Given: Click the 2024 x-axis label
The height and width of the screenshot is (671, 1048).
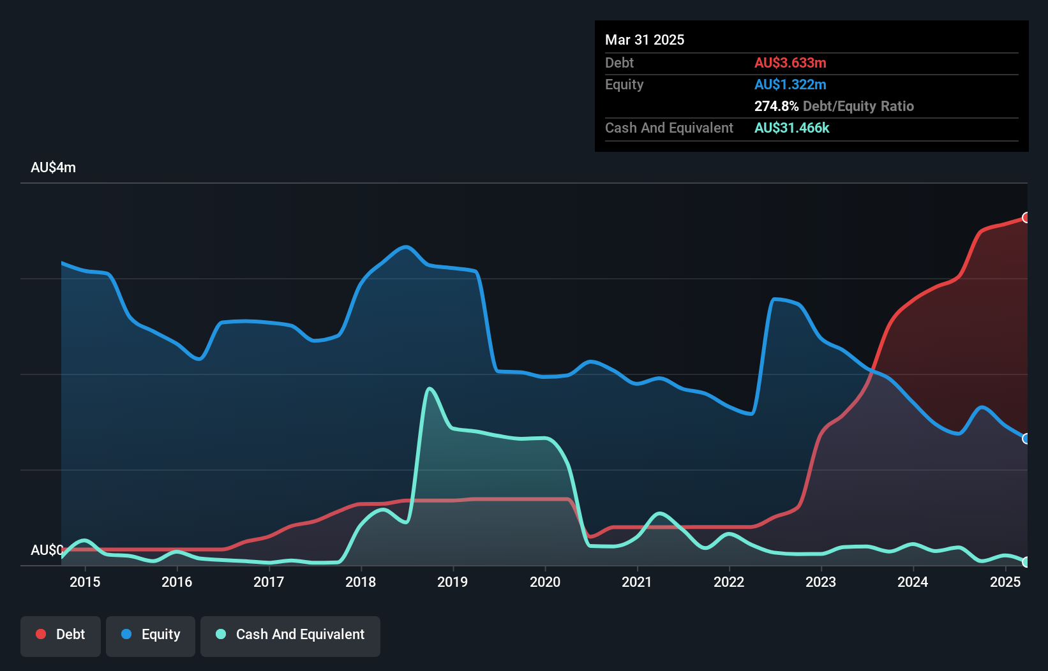Looking at the screenshot, I should [913, 582].
